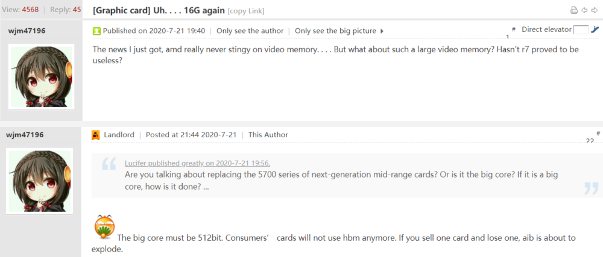This screenshot has height=257, width=603.
Task: Select Only see the big picture link
Action: (335, 31)
